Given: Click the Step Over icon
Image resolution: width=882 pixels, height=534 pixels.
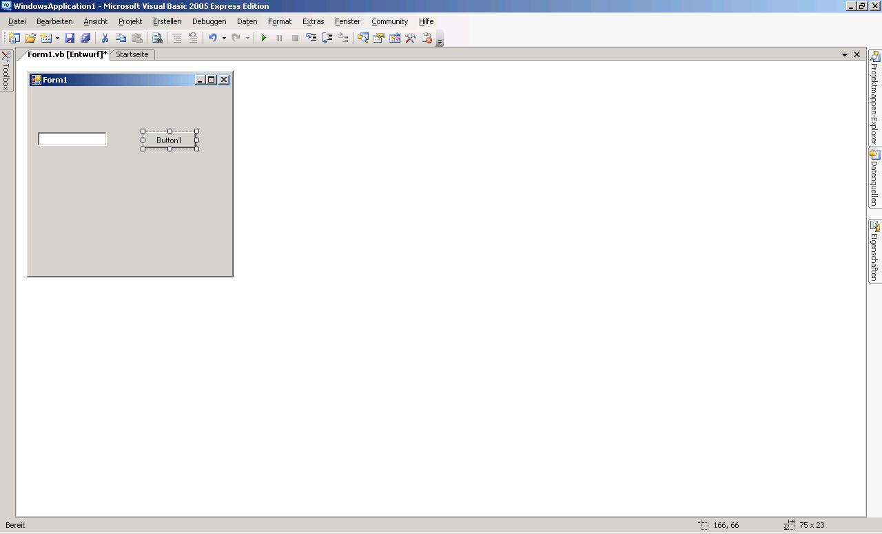Looking at the screenshot, I should point(327,39).
